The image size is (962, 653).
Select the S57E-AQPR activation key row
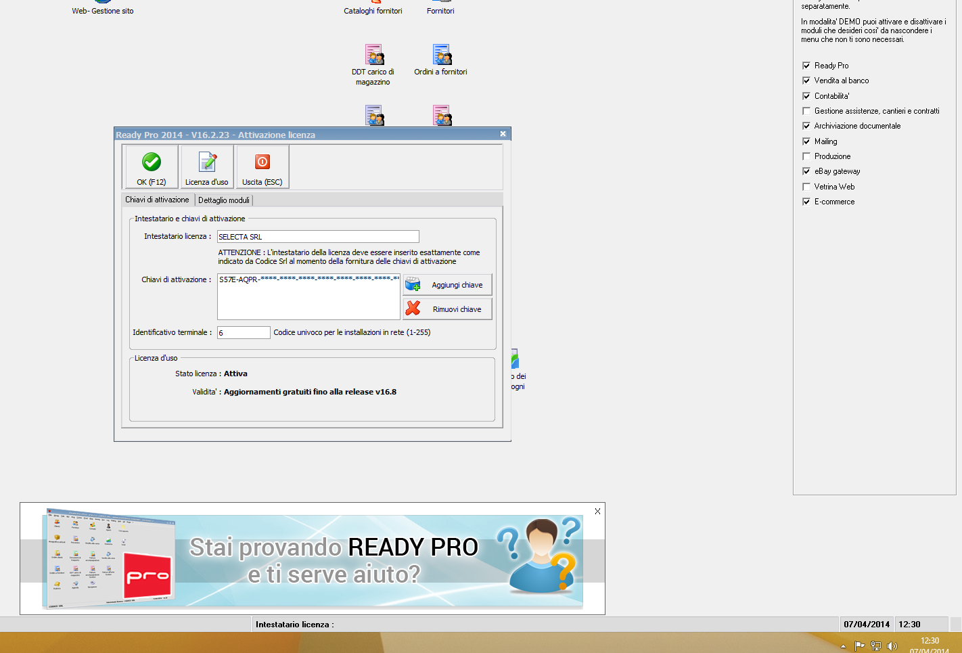pos(308,279)
